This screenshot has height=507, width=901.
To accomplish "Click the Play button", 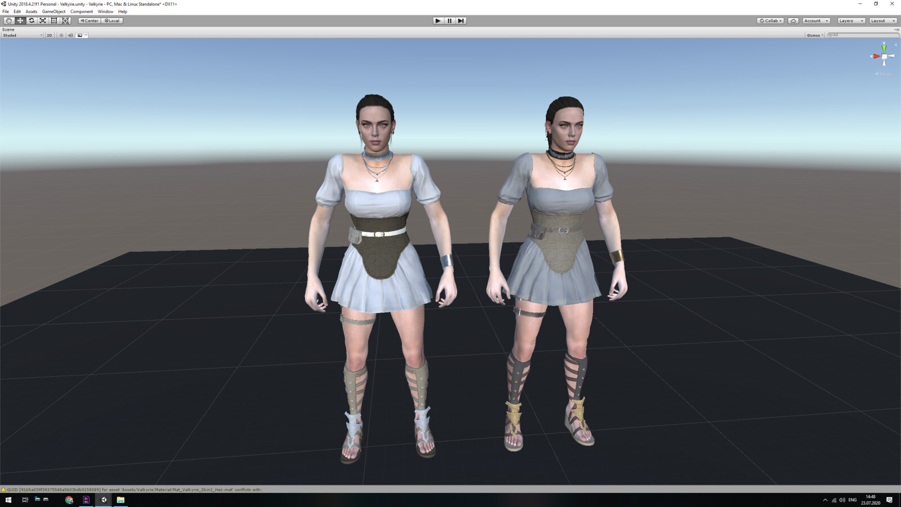I will pyautogui.click(x=438, y=21).
